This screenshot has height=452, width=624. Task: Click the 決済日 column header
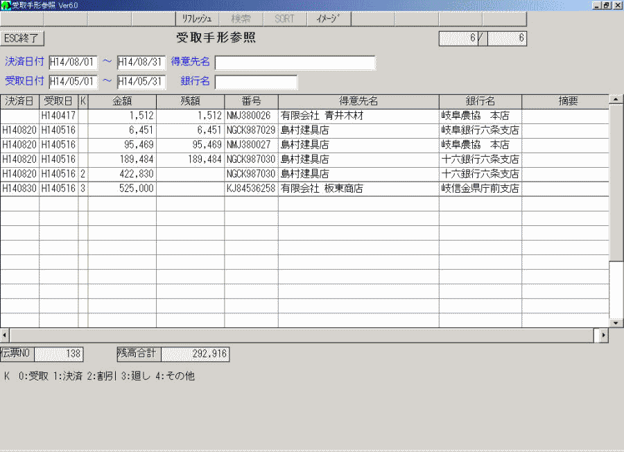point(19,101)
